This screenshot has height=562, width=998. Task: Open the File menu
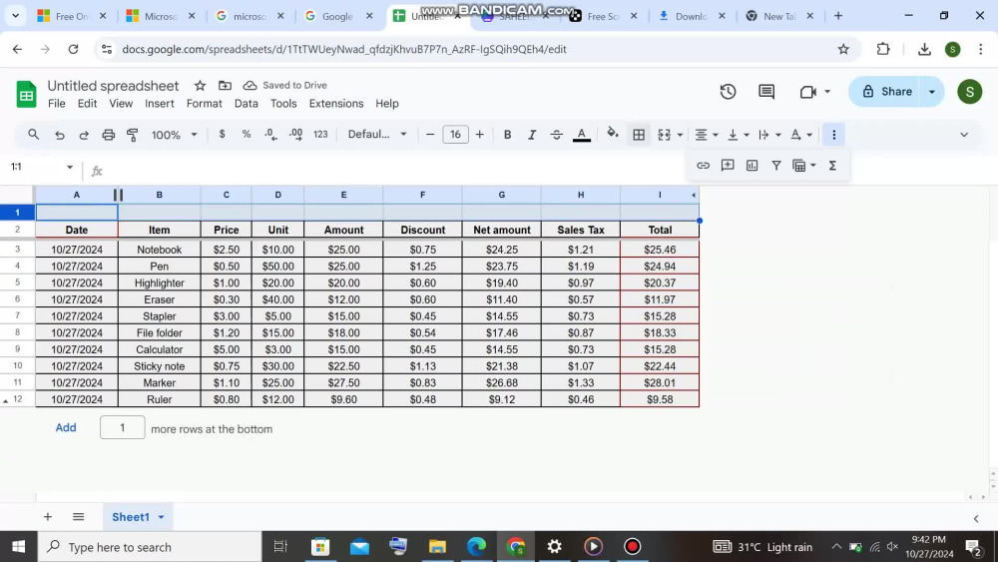pos(57,103)
